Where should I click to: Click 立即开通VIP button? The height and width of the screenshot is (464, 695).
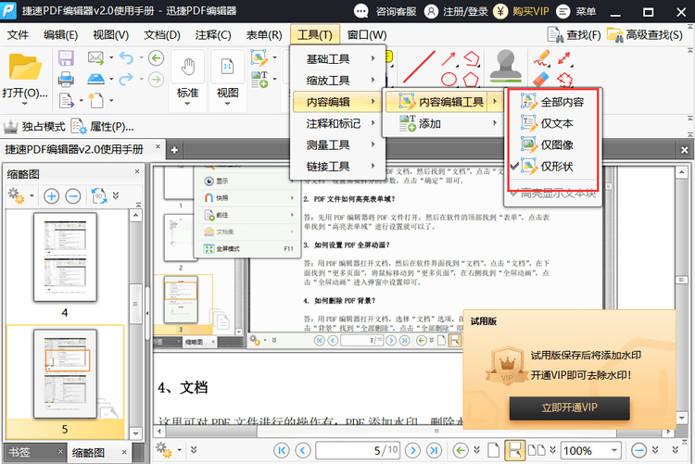pos(570,408)
